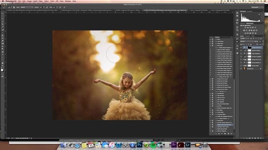Hide the Summer Spotlight layer
The width and height of the screenshot is (268, 150).
coord(241,57)
